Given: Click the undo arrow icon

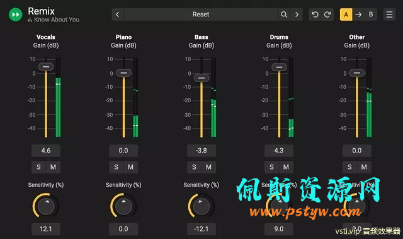Looking at the screenshot, I should [315, 15].
